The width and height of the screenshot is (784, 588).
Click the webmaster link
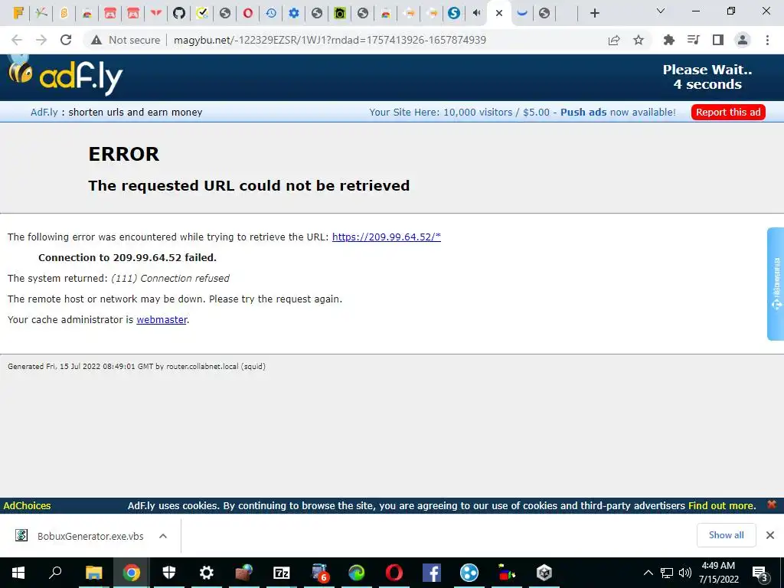(162, 319)
